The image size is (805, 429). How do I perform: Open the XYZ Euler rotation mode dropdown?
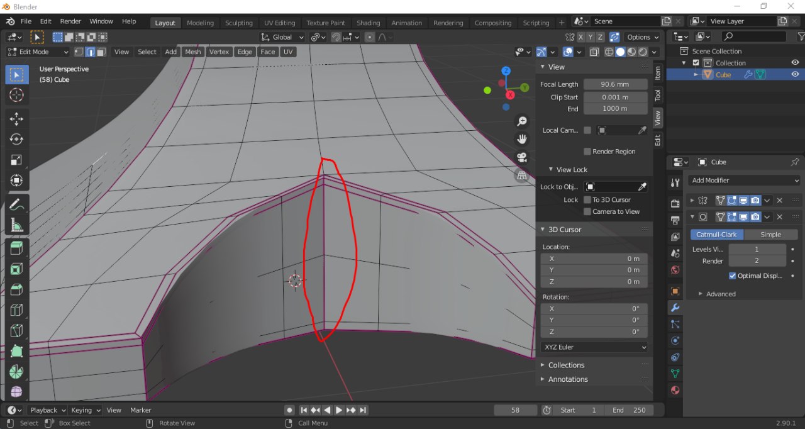[594, 347]
